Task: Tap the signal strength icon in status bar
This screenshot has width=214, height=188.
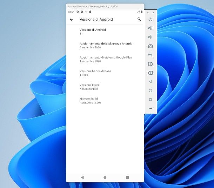Action: pyautogui.click(x=138, y=12)
